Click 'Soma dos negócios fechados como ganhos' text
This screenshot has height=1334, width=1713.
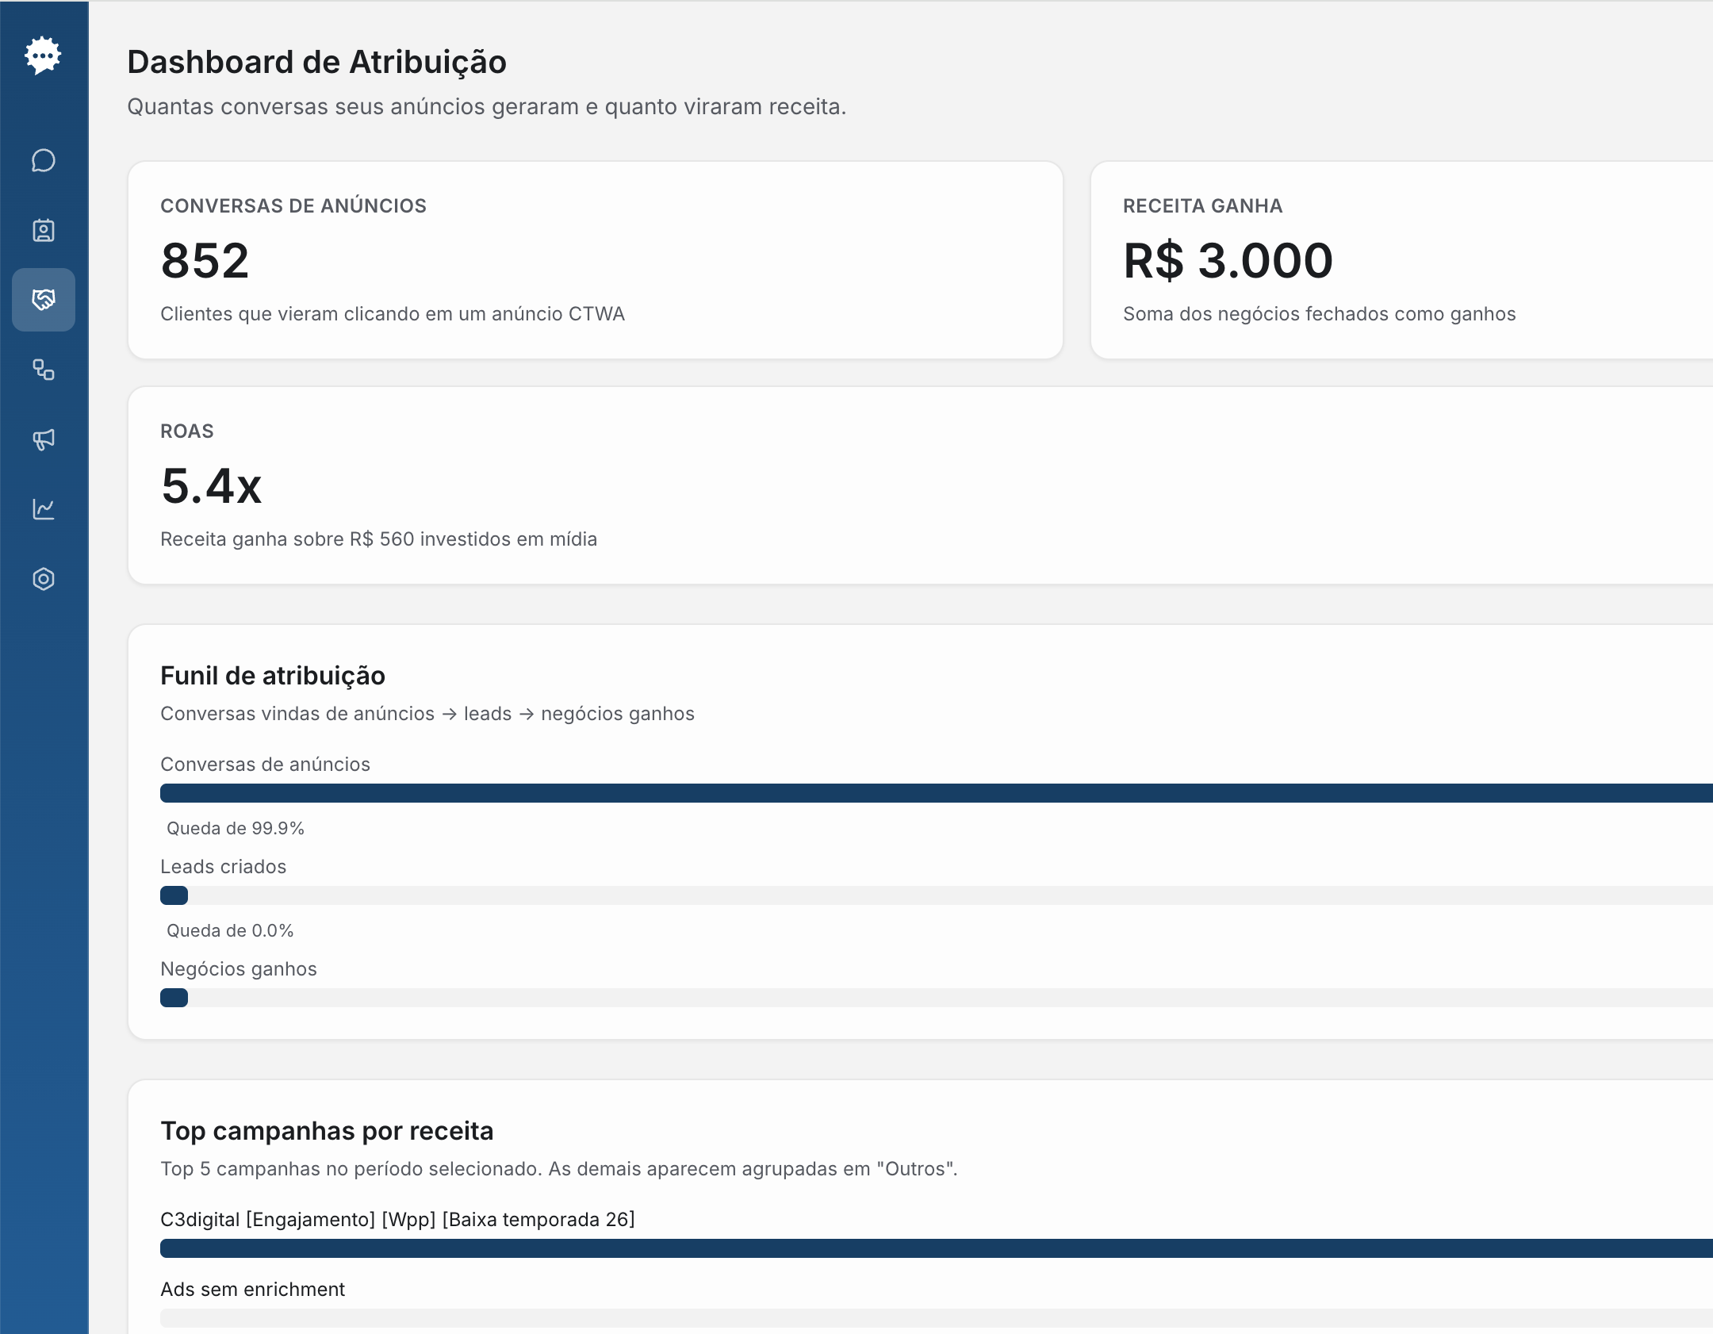tap(1319, 314)
